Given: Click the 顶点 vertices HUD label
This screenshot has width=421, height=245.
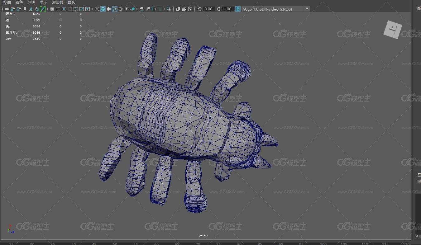Looking at the screenshot, I should pos(9,14).
